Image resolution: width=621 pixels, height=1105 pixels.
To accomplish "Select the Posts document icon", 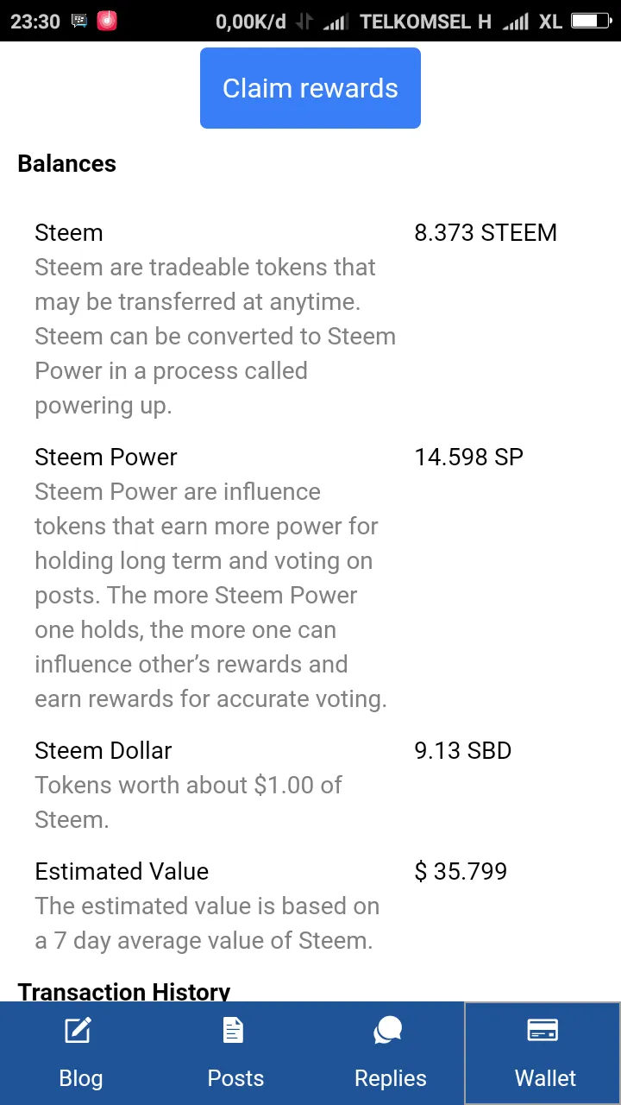I will (x=234, y=1030).
